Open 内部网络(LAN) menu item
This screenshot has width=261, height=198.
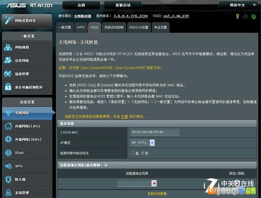27,126
